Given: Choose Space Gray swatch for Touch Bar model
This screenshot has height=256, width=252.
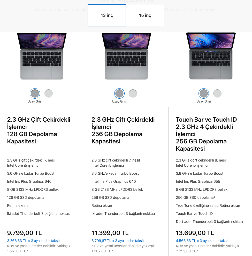Looking at the screenshot, I should click(x=204, y=93).
